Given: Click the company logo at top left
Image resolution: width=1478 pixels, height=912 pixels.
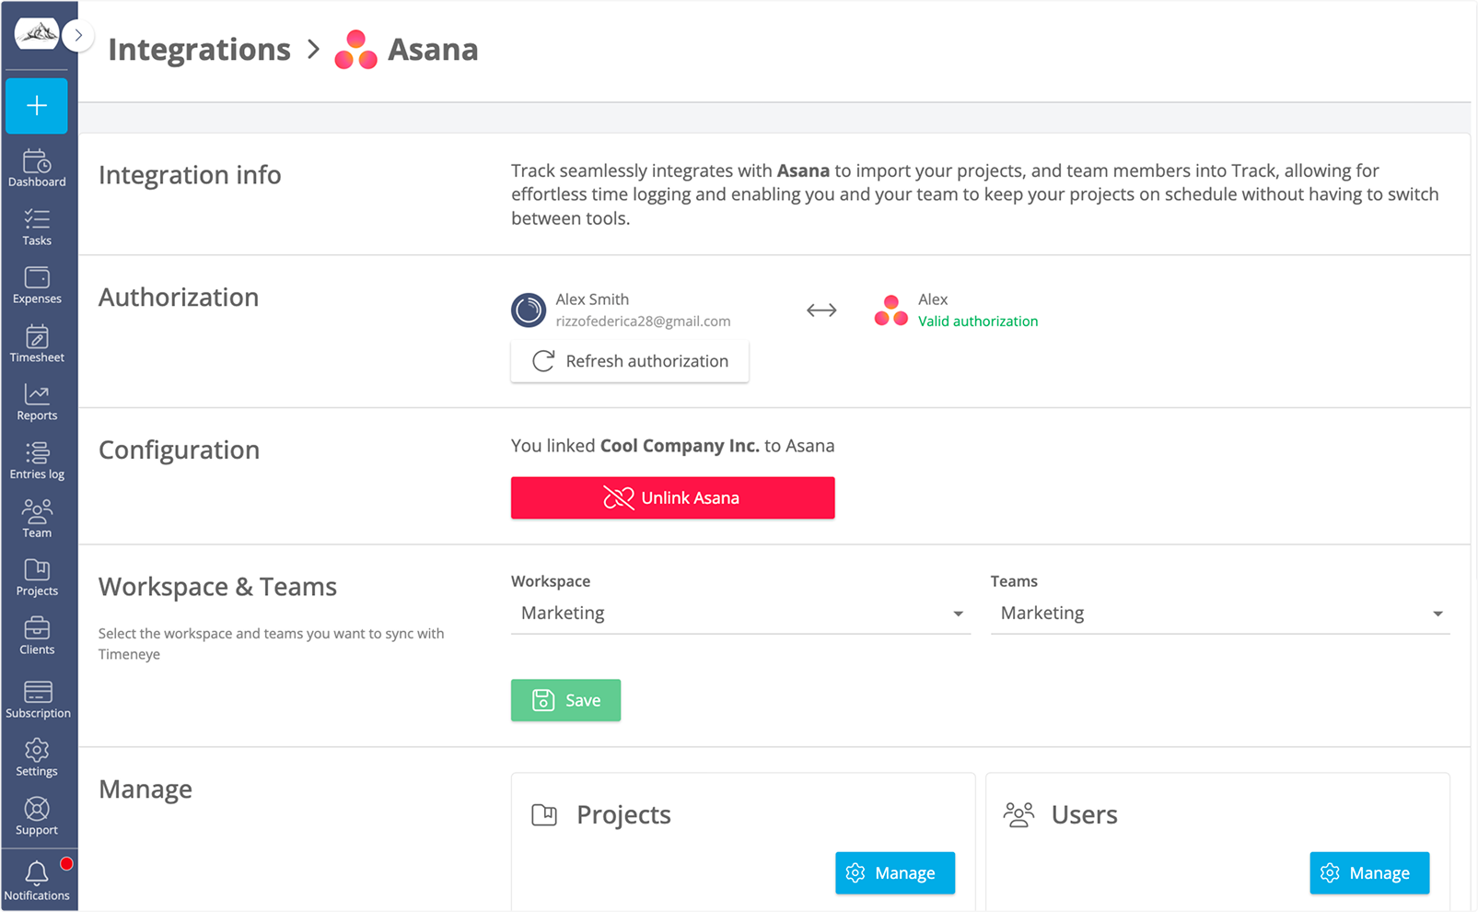Looking at the screenshot, I should pos(37,34).
